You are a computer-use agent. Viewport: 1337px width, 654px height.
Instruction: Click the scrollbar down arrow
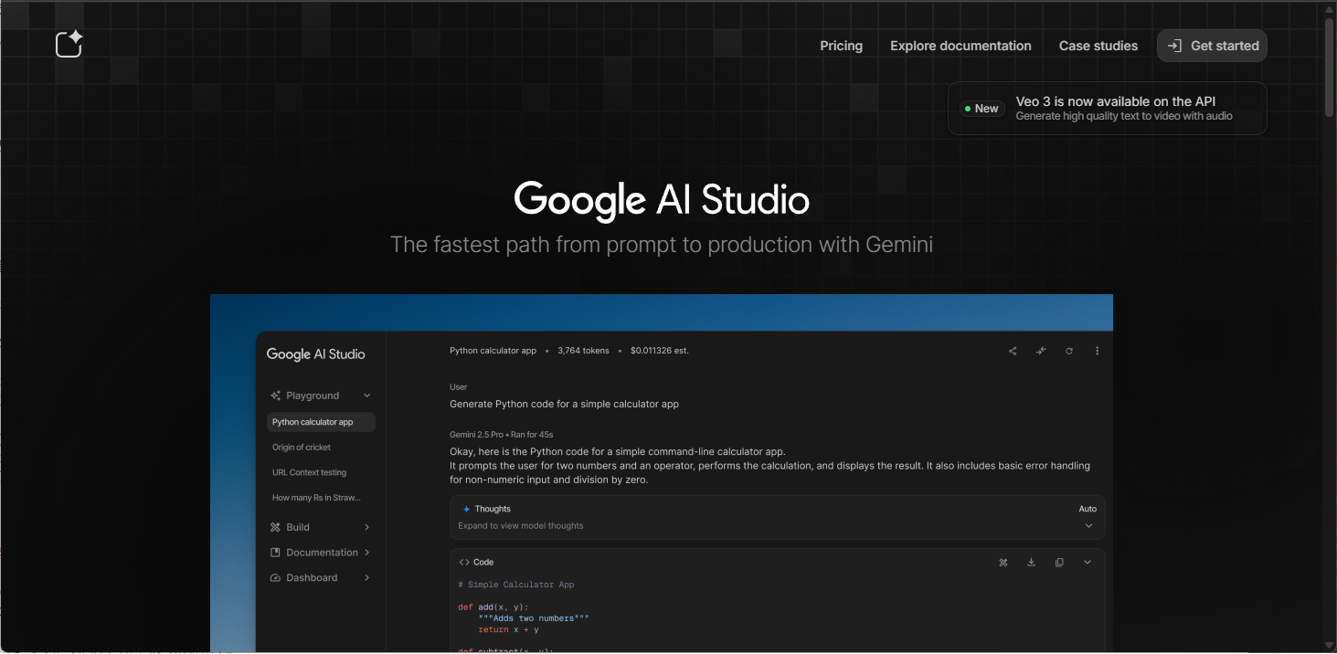tap(1330, 646)
